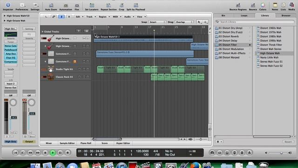Viewport: 298px width, 168px height.
Task: Click the green Play control
Action: [x=53, y=153]
